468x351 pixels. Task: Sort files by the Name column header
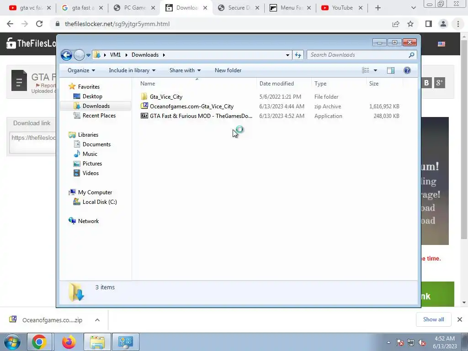coord(197,84)
